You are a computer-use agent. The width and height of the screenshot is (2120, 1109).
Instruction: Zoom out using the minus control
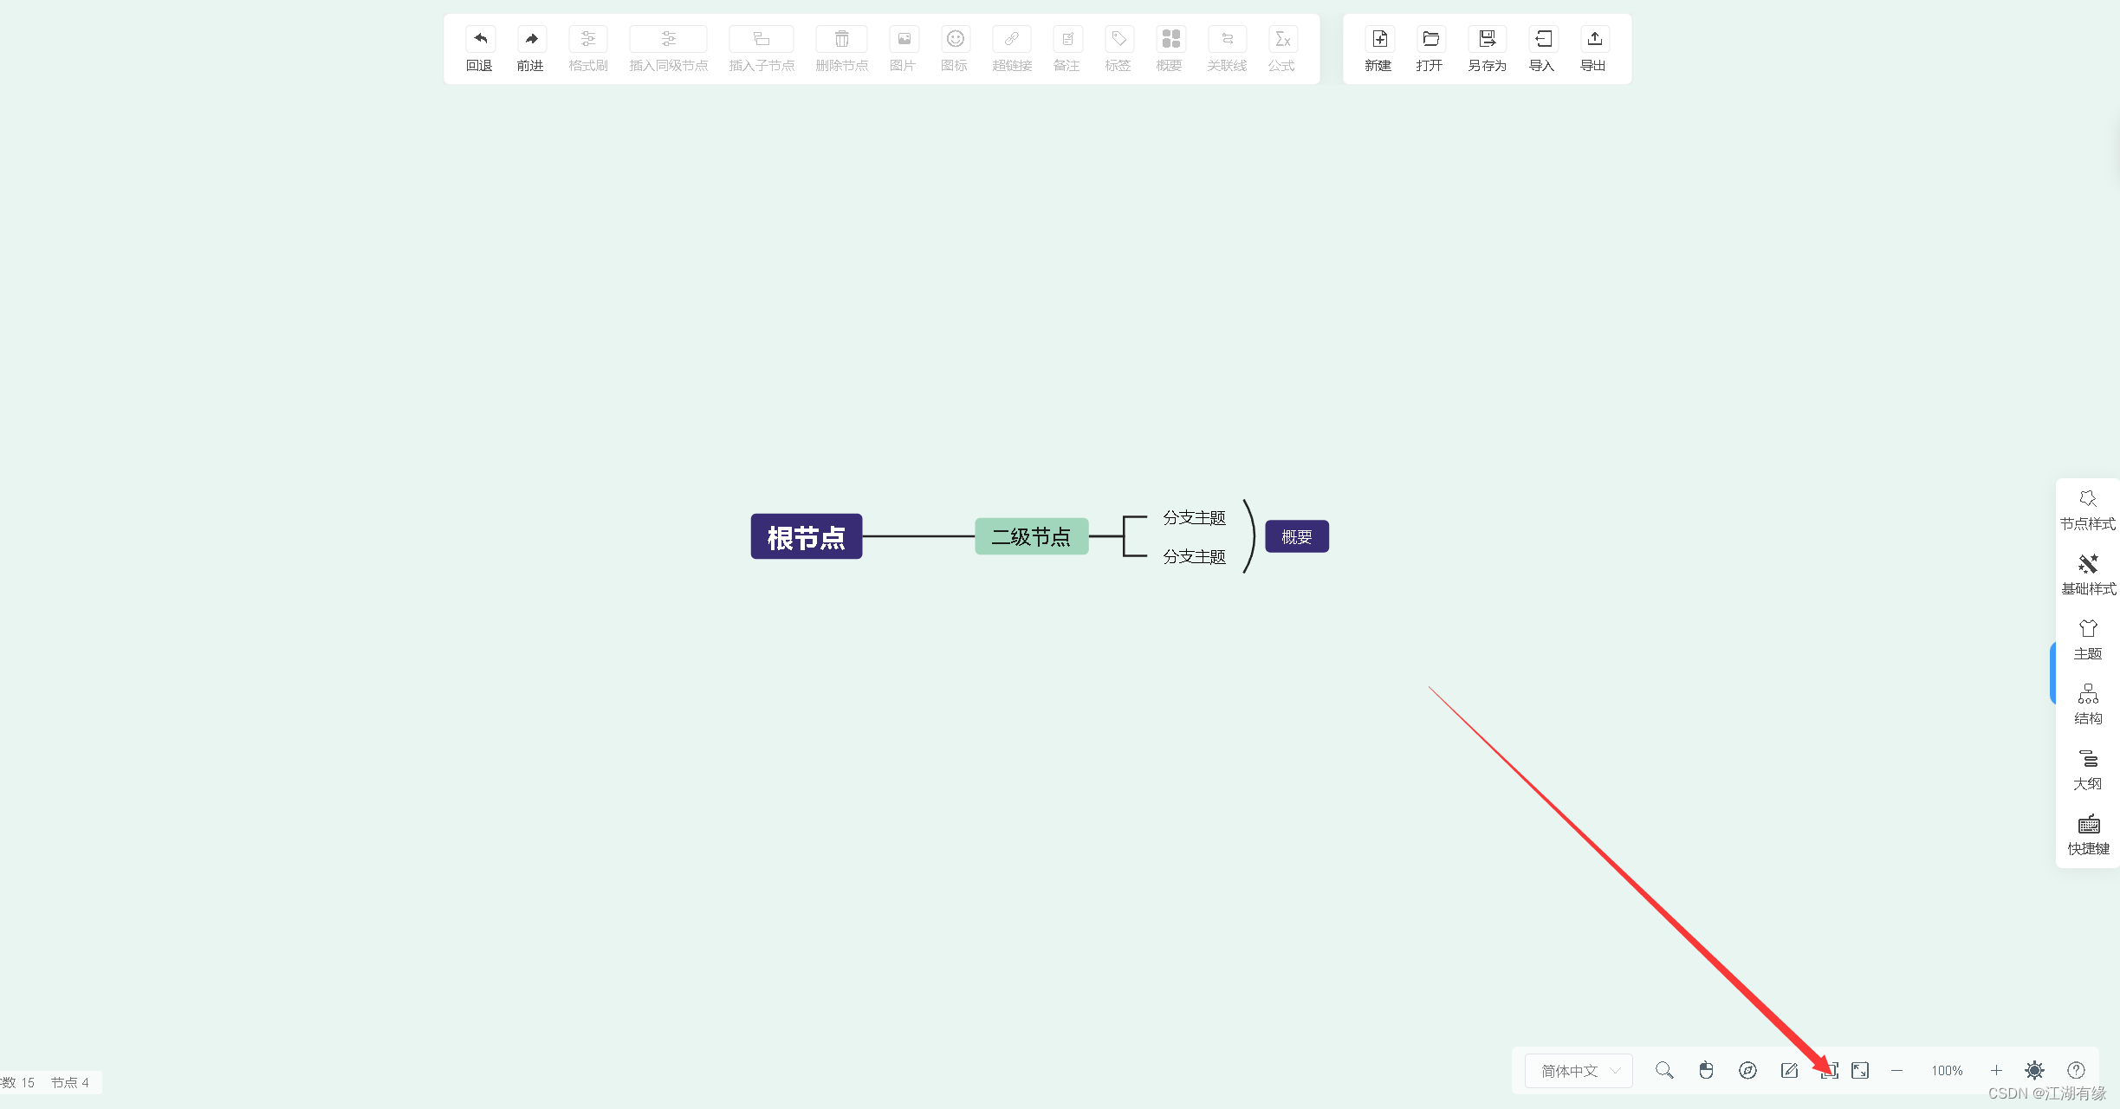(x=1896, y=1070)
